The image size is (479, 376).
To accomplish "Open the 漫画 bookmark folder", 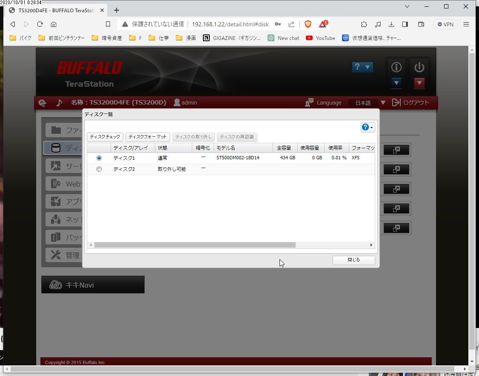I will pos(186,38).
